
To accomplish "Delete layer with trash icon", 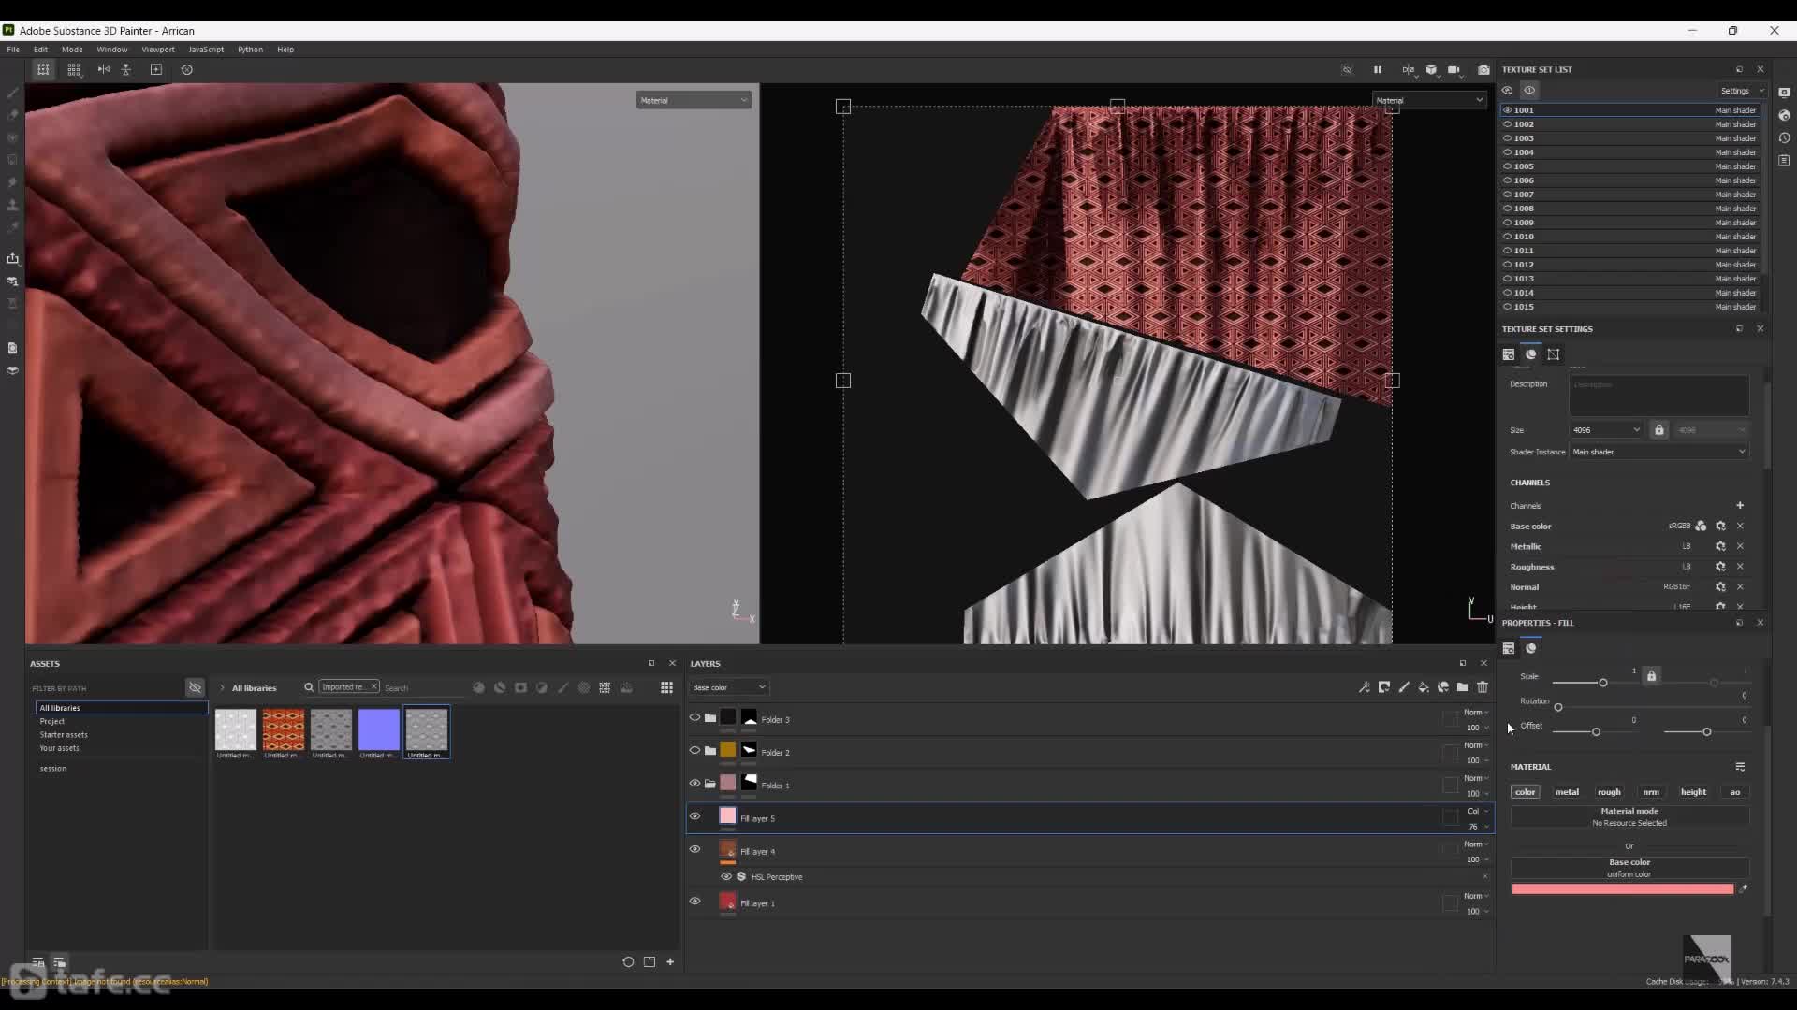I will [1483, 687].
